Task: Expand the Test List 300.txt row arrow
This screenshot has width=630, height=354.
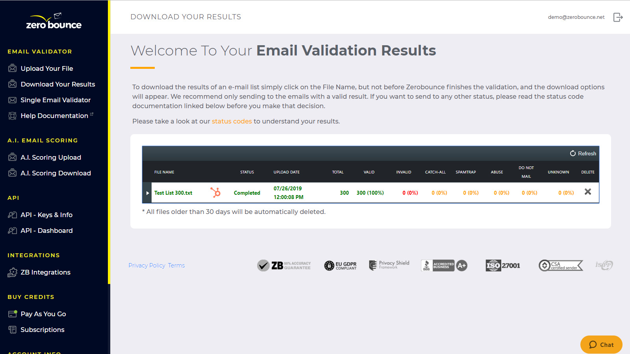Action: point(148,193)
